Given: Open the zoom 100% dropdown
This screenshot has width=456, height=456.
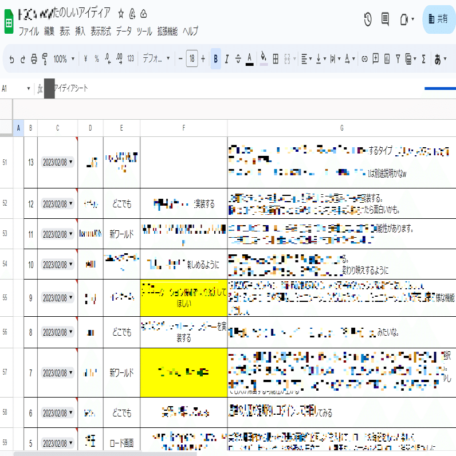Looking at the screenshot, I should coord(64,59).
